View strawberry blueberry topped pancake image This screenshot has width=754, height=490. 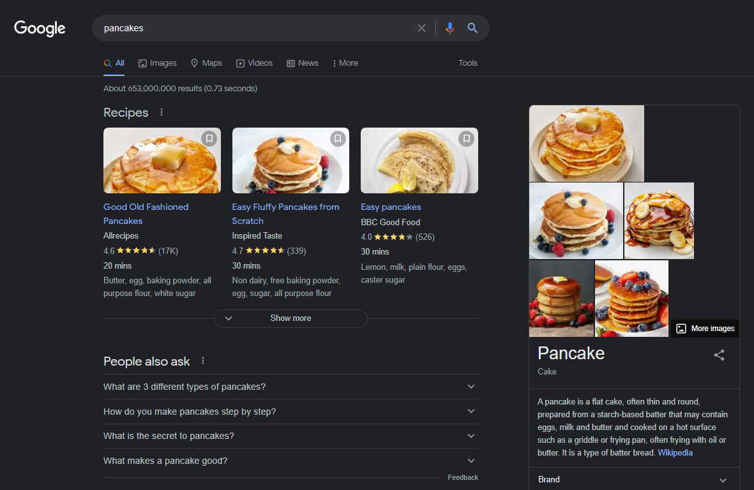[x=631, y=299]
